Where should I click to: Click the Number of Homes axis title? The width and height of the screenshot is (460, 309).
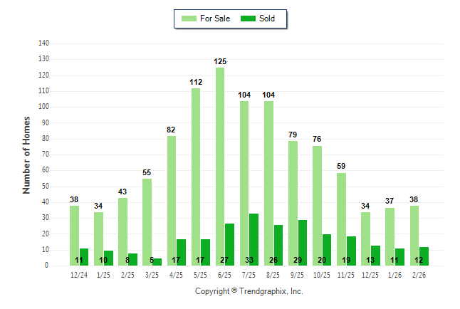(x=27, y=154)
